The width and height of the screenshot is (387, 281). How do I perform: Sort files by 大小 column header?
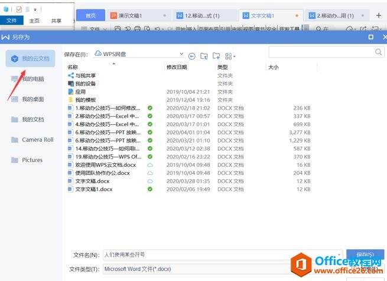[x=273, y=67]
